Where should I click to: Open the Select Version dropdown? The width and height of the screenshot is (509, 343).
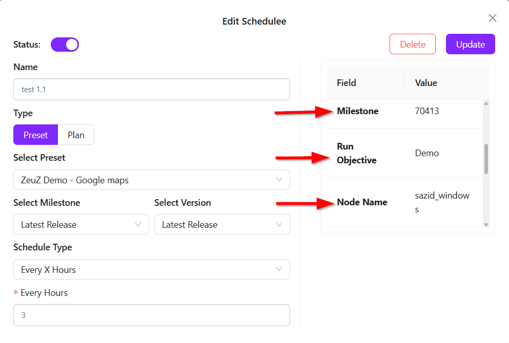[222, 225]
